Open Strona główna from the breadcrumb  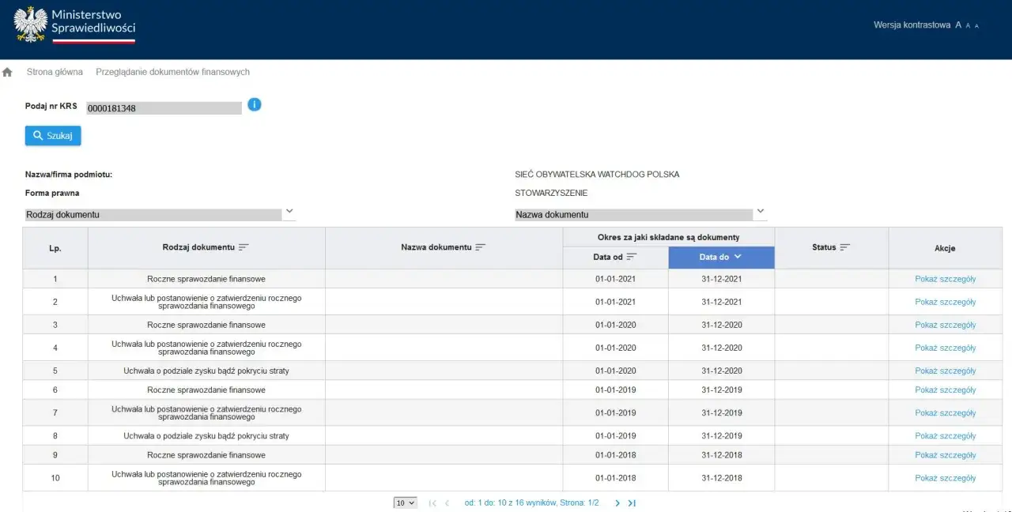tap(54, 71)
